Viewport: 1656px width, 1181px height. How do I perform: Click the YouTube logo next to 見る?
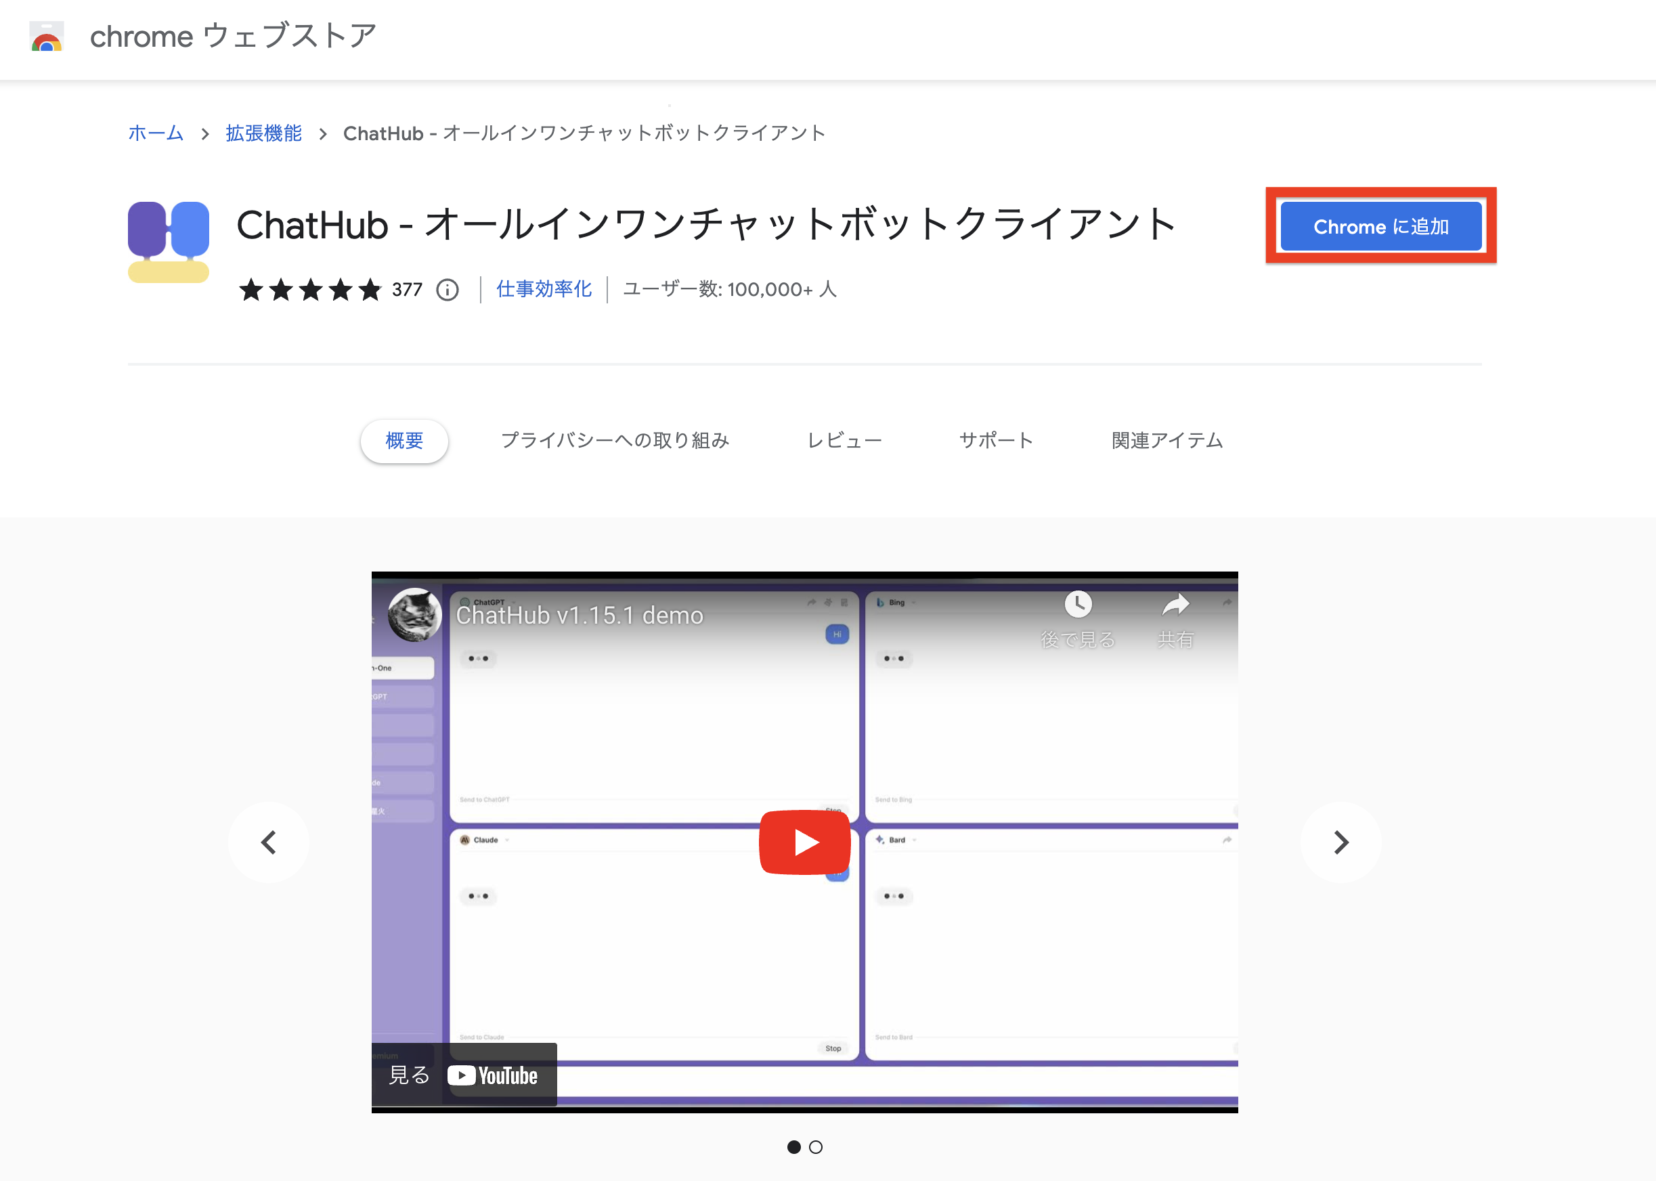tap(494, 1075)
